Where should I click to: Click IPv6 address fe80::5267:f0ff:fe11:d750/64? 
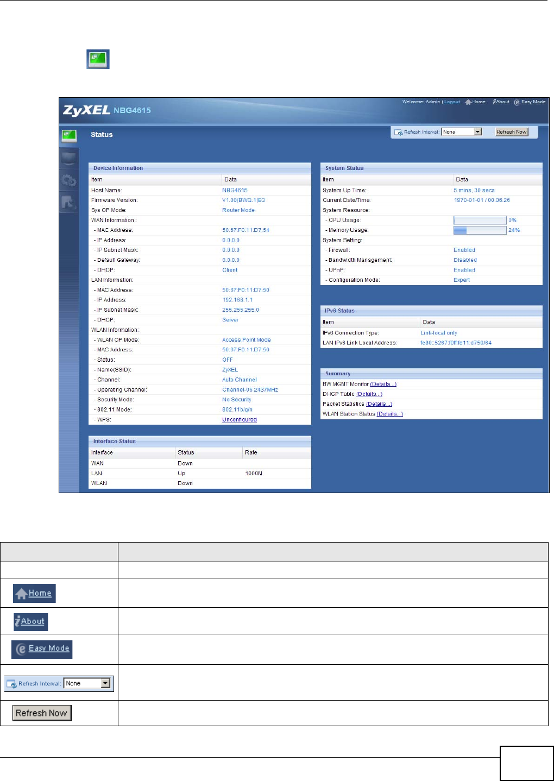(x=456, y=343)
